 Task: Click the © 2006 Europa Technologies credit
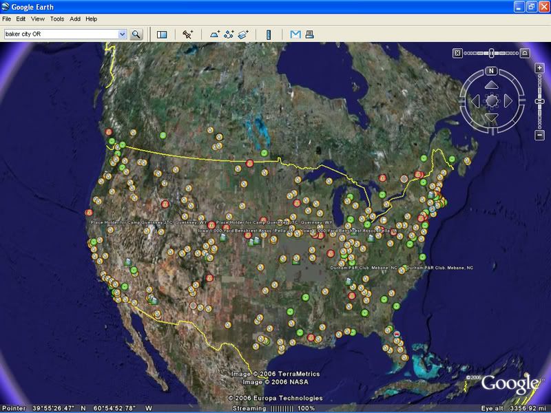click(x=275, y=398)
